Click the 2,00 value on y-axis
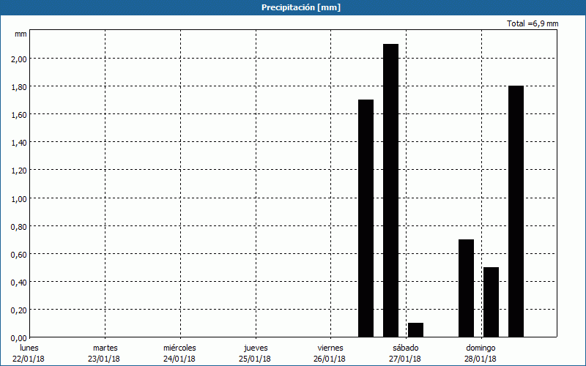 (19, 59)
